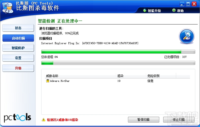
Task: Click the PC Tools doctor logo icon
Action: [8, 8]
